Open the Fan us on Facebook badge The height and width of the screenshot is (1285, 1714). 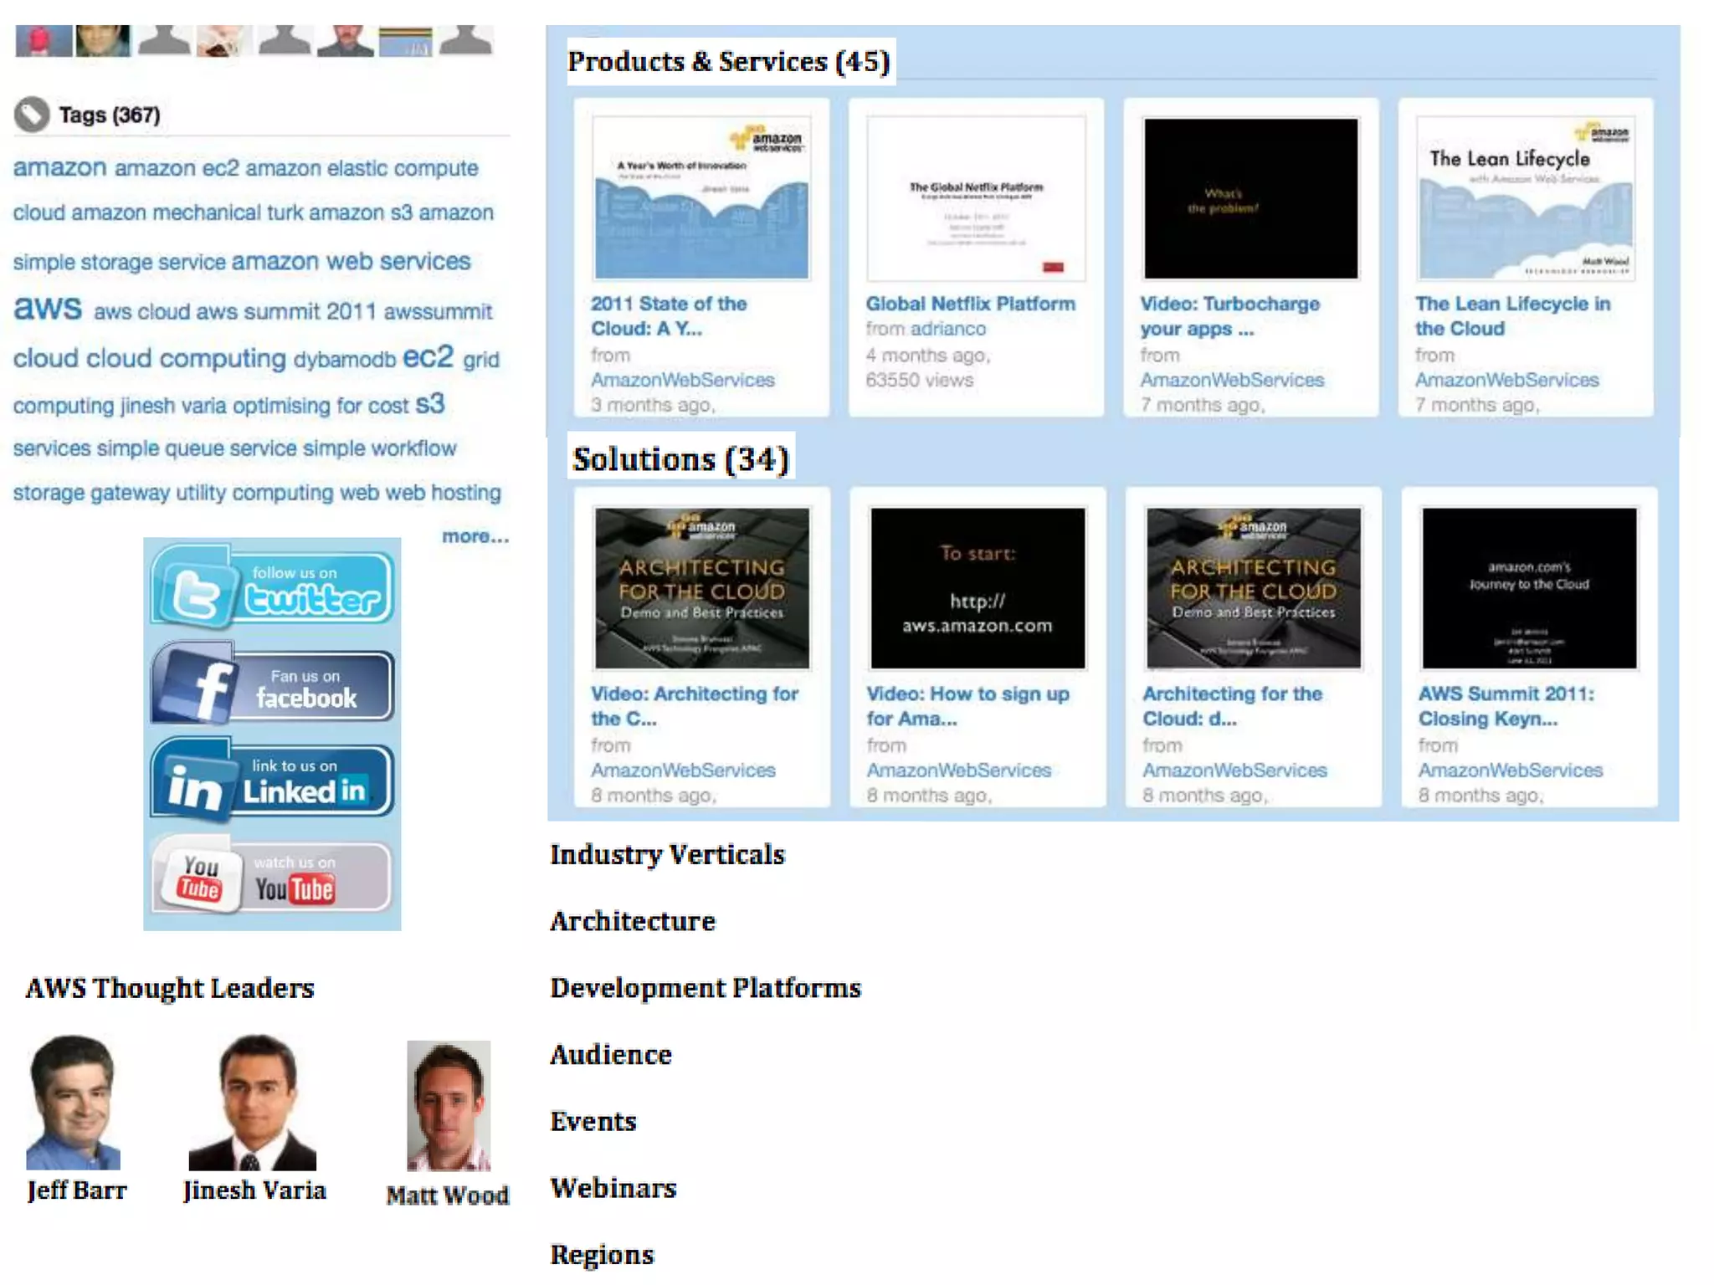point(272,686)
